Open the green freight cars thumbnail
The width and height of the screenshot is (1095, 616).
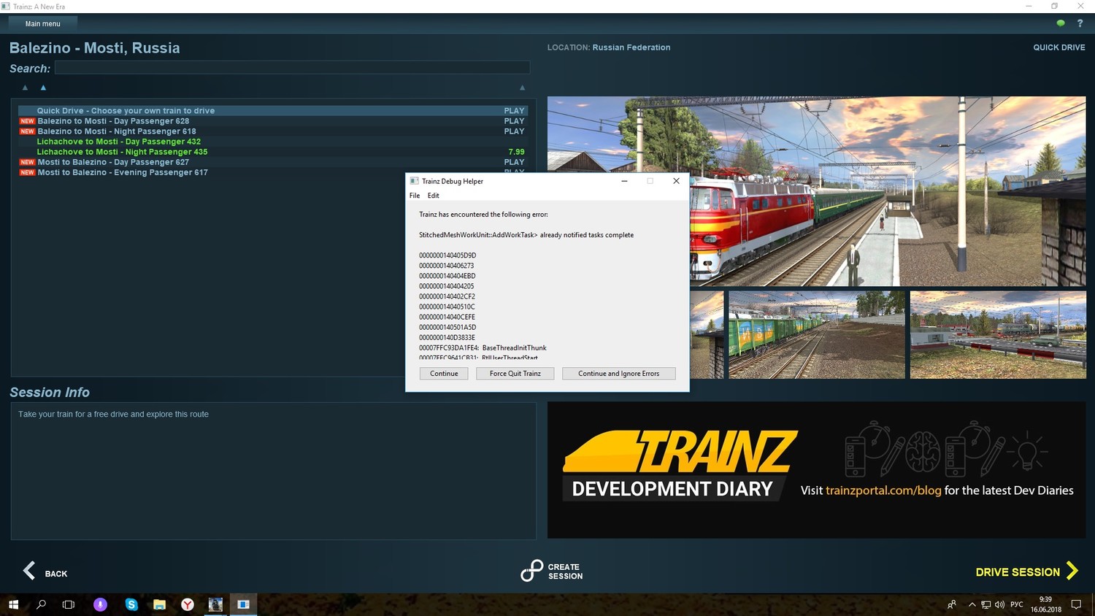(x=817, y=334)
